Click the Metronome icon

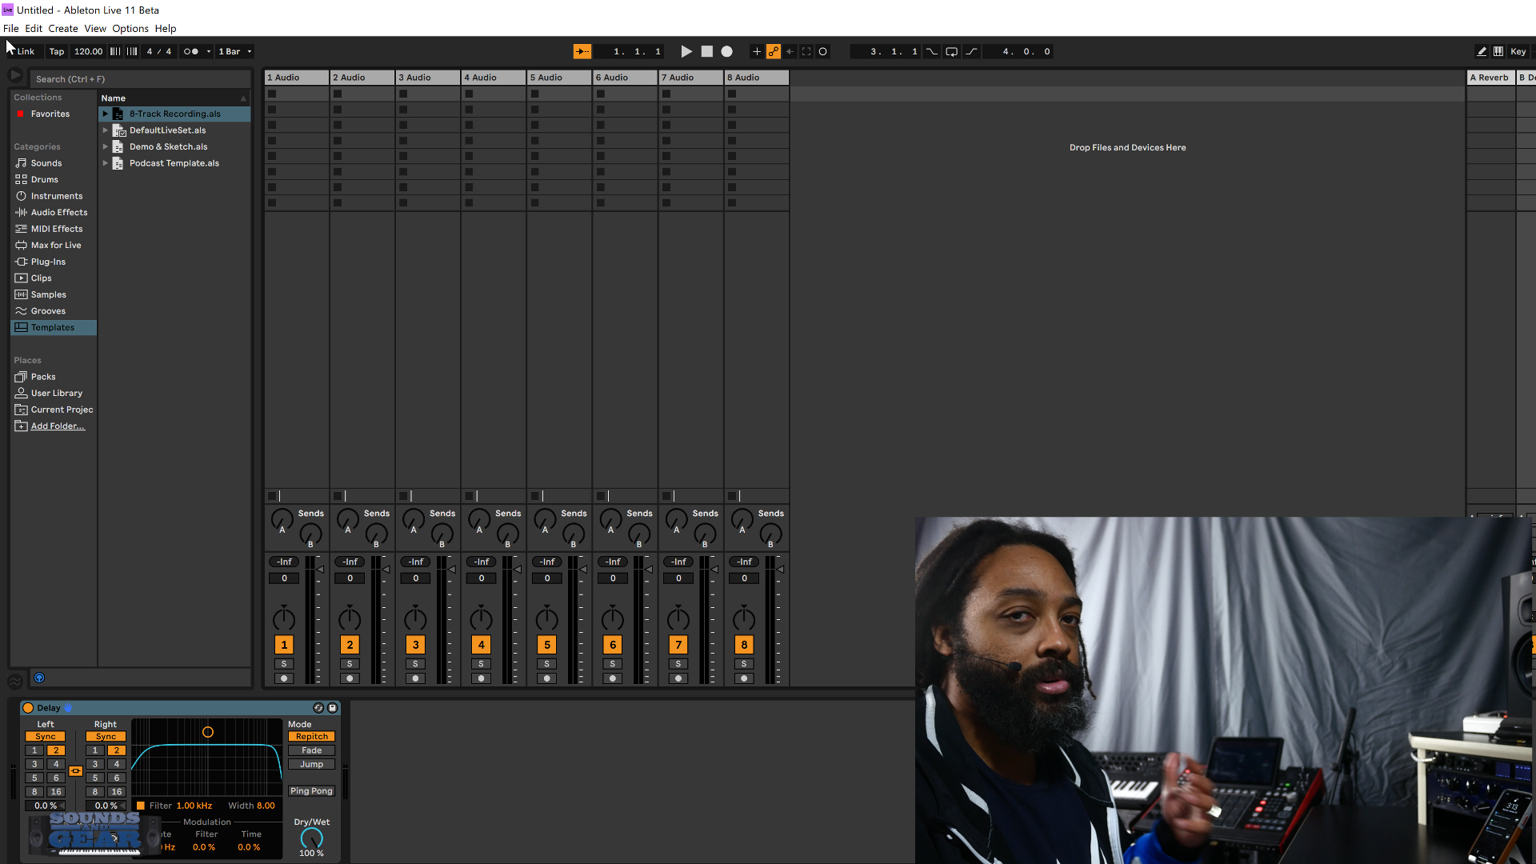pos(191,51)
